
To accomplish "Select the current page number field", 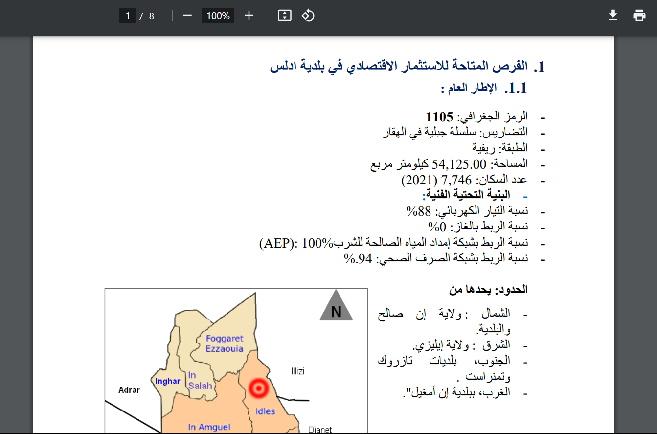I will coord(128,16).
